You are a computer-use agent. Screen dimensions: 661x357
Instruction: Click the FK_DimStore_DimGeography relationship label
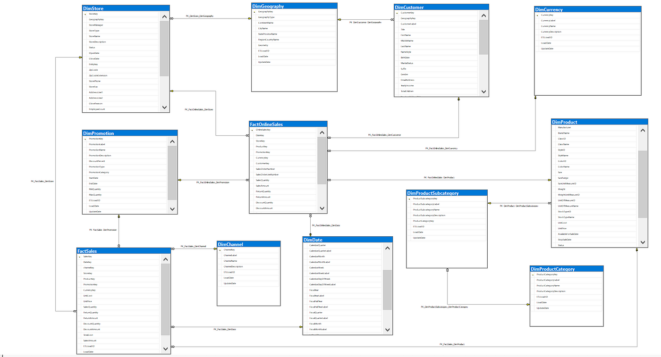coord(199,17)
